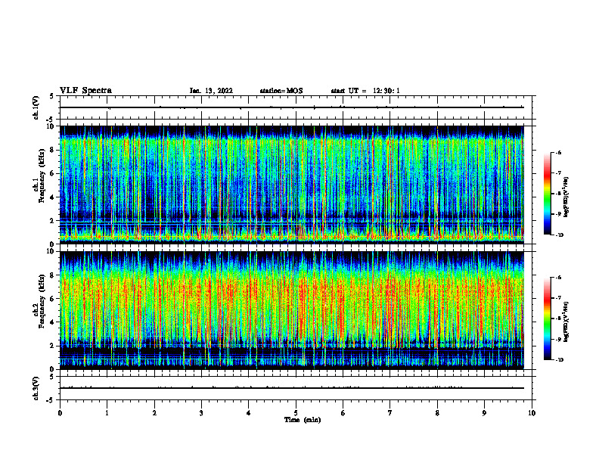This screenshot has width=599, height=463.
Task: Click time-axis tick label '7'
Action: [x=390, y=413]
